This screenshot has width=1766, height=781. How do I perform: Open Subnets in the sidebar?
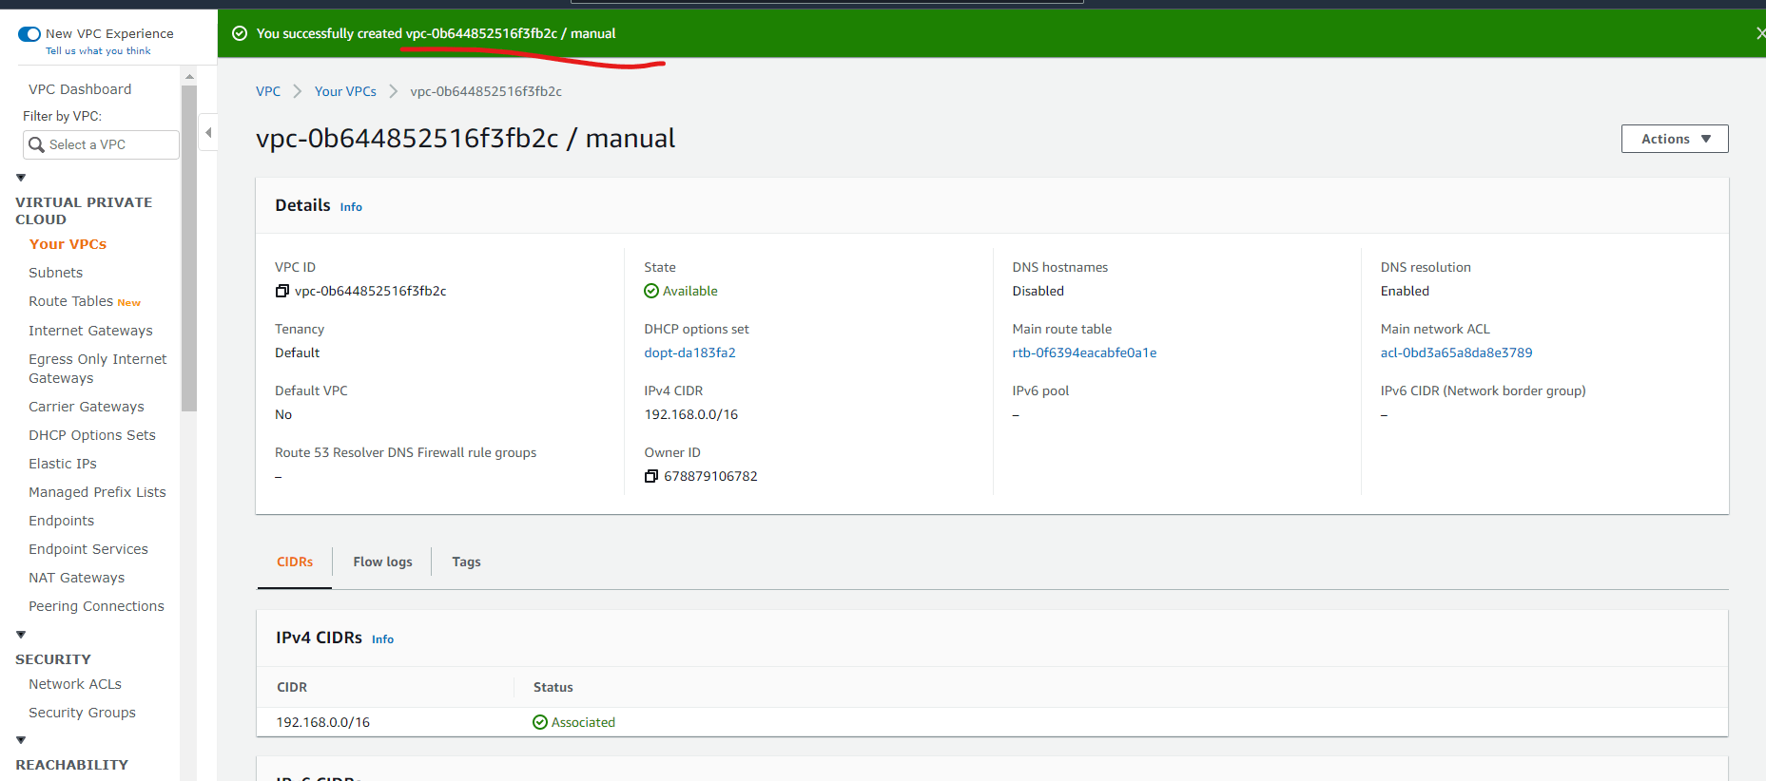pos(55,273)
